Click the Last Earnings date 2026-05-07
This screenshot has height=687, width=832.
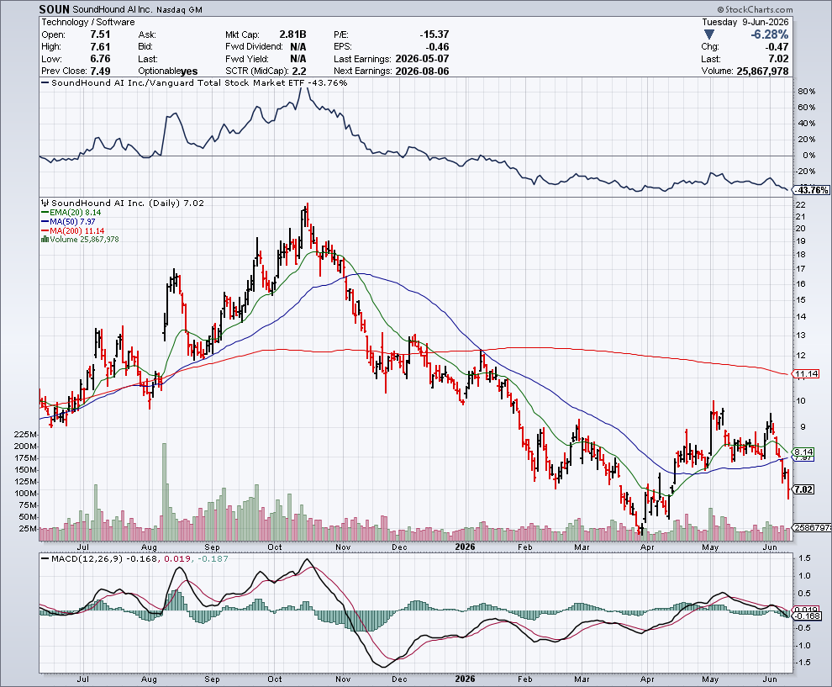coord(423,59)
